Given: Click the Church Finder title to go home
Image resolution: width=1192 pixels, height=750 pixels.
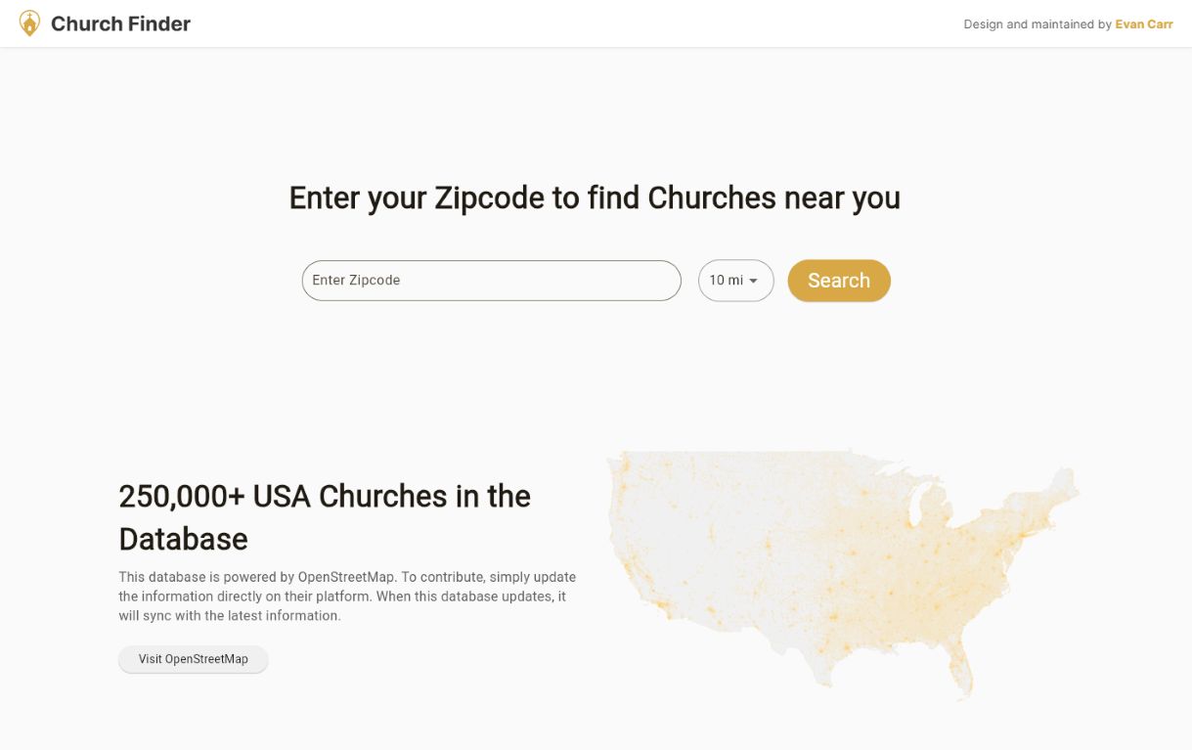Looking at the screenshot, I should (x=120, y=22).
